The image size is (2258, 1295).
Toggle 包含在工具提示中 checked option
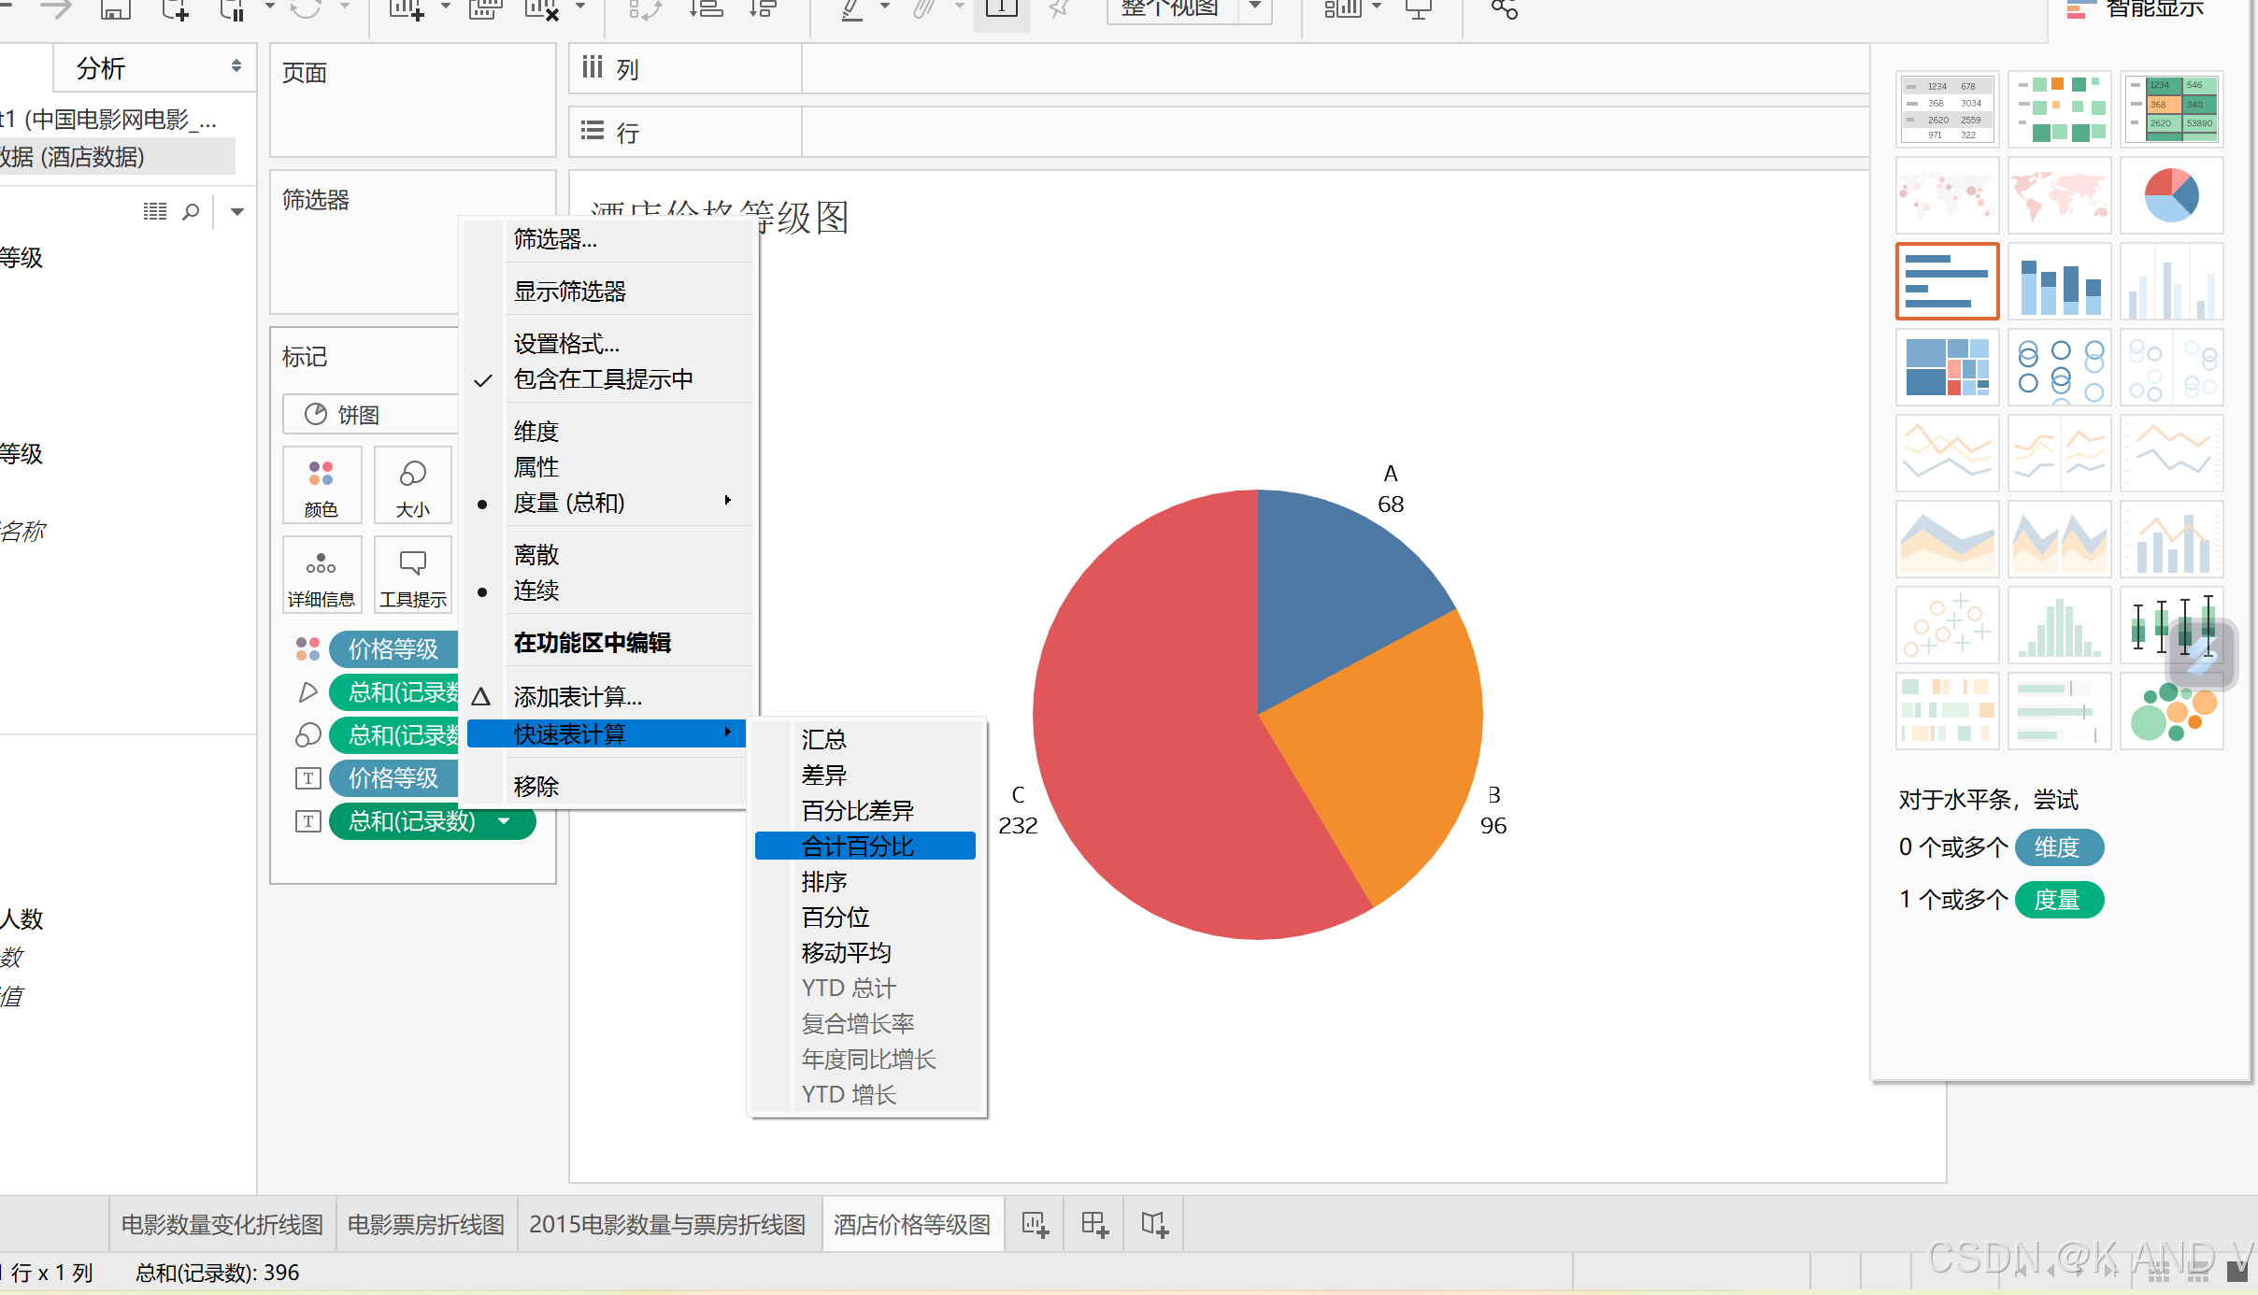(x=603, y=379)
